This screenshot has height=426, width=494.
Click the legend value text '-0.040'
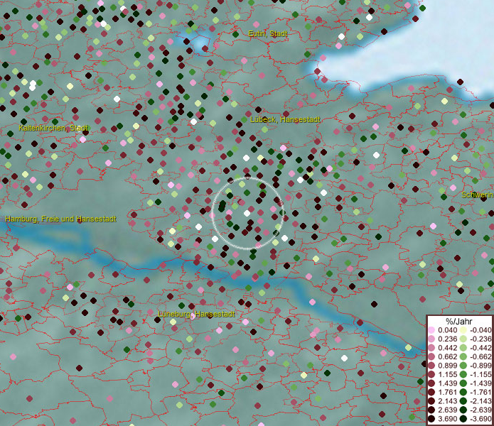point(480,330)
